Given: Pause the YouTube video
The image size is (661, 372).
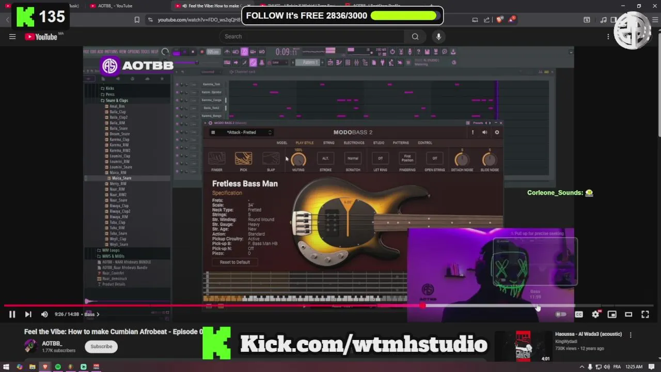Looking at the screenshot, I should click(12, 314).
